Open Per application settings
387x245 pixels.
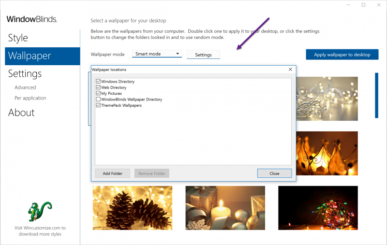[x=30, y=98]
